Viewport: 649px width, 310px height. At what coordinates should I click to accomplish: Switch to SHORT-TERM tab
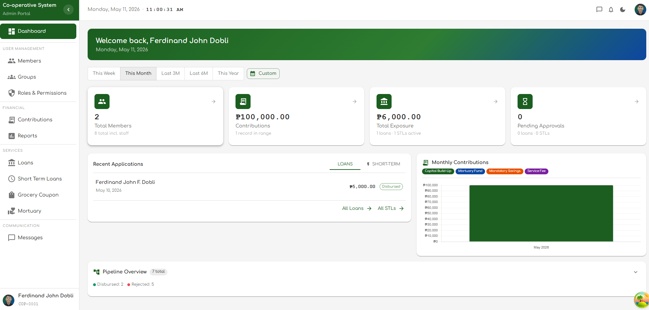[x=383, y=164]
